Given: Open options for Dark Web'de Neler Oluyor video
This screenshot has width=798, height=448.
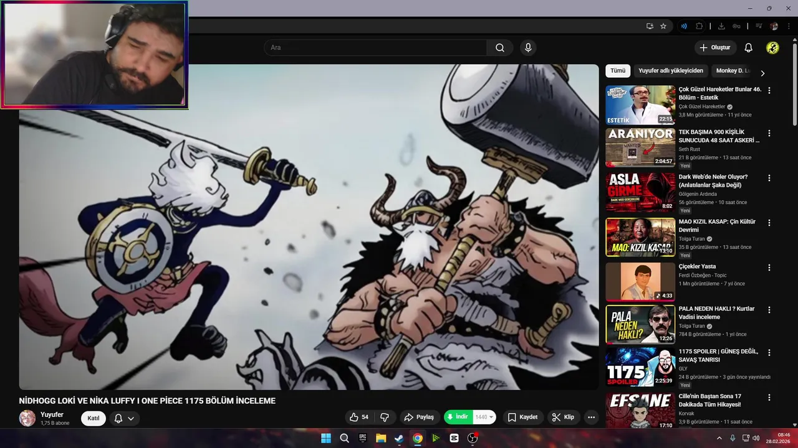Looking at the screenshot, I should [769, 178].
